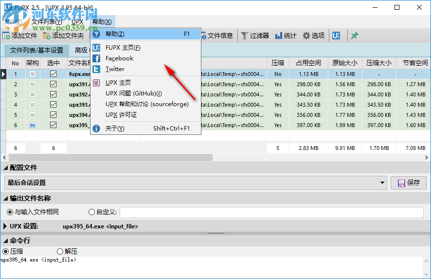Image resolution: width=431 pixels, height=279 pixels.
Task: Collapse the Output File Name (输出文件名称) section
Action: pyautogui.click(x=5, y=198)
